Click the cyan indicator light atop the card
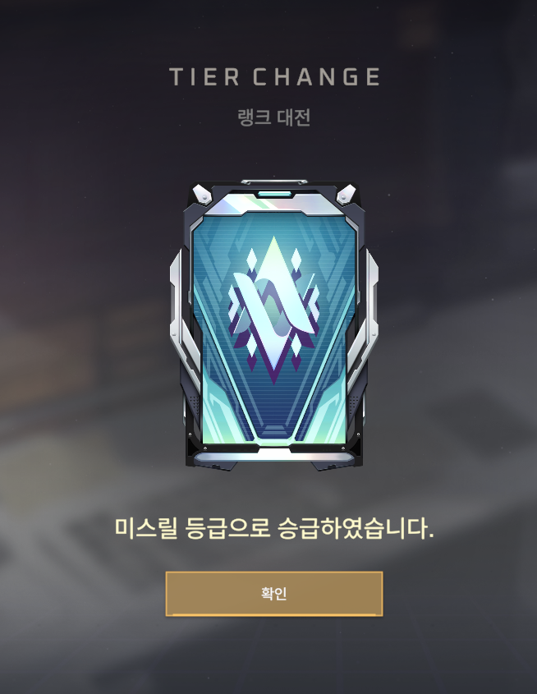Screen dimensions: 537x694 click(x=274, y=195)
